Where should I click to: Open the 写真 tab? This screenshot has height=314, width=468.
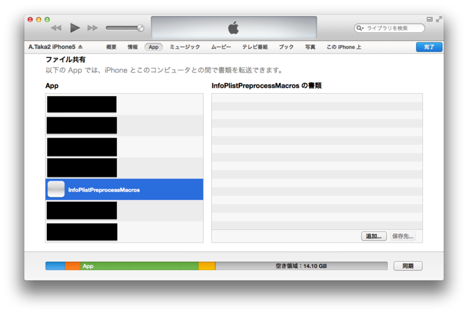click(310, 47)
